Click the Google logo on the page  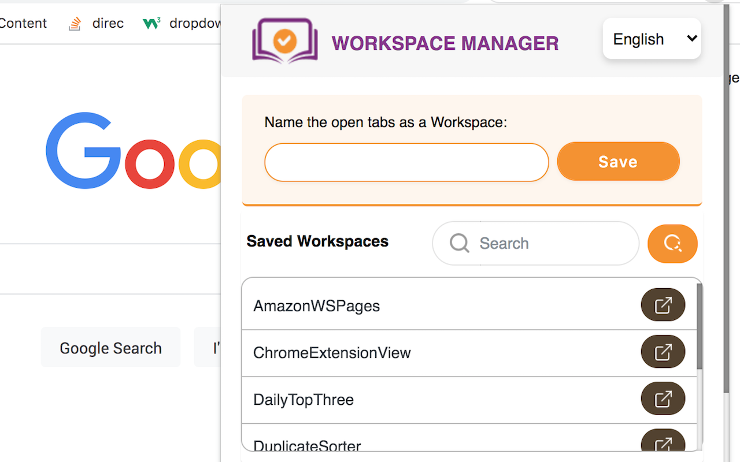pyautogui.click(x=133, y=151)
